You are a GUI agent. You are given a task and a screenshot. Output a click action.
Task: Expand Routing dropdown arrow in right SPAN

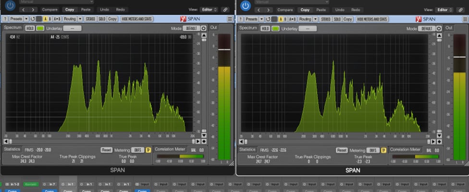(x=315, y=19)
